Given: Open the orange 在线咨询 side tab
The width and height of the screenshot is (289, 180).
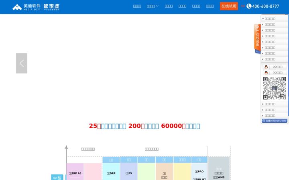Looking at the screenshot, I should [x=257, y=38].
